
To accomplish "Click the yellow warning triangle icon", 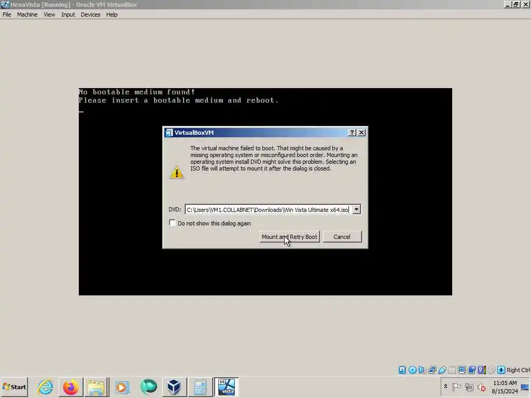I will click(x=177, y=172).
